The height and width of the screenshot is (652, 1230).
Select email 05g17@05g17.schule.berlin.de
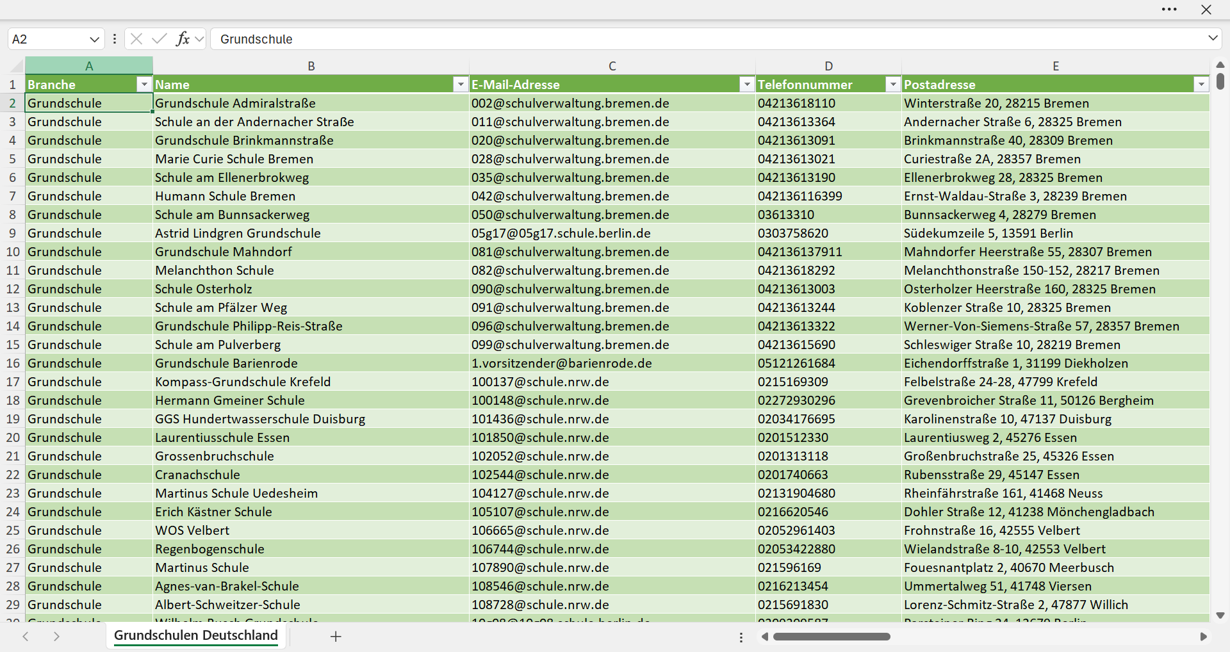click(x=612, y=233)
